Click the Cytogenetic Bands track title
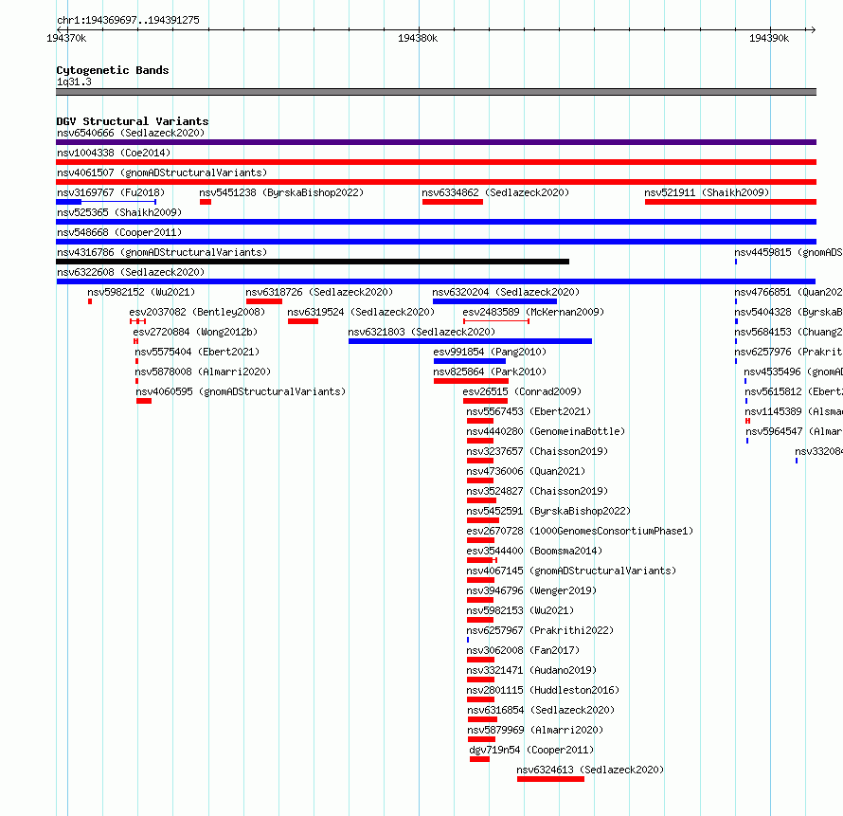 click(113, 70)
